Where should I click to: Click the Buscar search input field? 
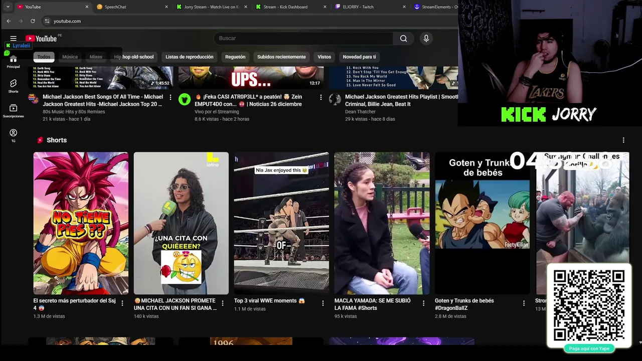(303, 39)
